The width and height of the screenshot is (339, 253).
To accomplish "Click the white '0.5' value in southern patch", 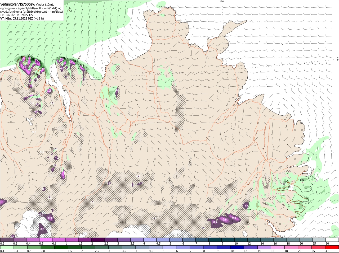I will coord(234,218).
